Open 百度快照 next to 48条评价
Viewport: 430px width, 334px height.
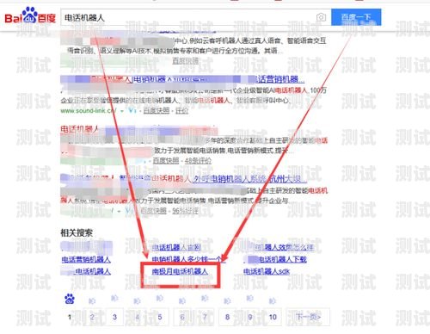click(x=166, y=161)
